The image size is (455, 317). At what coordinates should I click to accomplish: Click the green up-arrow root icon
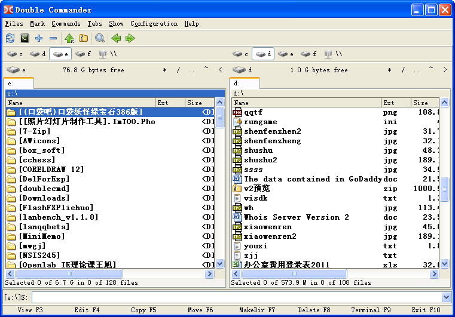coord(69,38)
